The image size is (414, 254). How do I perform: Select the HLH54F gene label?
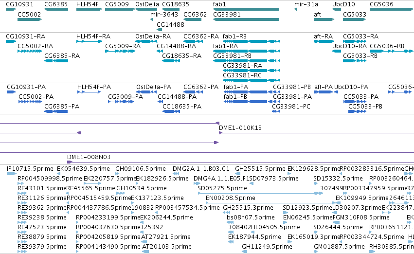(88, 4)
